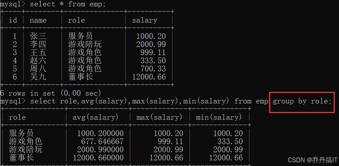This screenshot has width=339, height=166.
Task: Click average value 1000.200000
Action: 101,133
